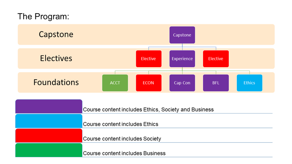Screen dimensions: 292x164
Task: Select the red ECON box
Action: 149,83
